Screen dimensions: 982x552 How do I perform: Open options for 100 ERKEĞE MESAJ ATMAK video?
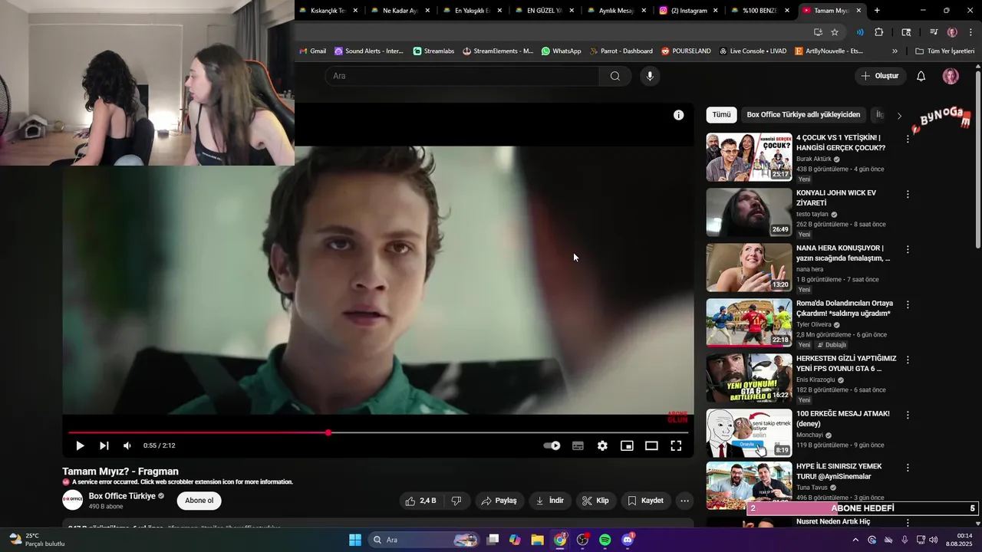tap(908, 416)
